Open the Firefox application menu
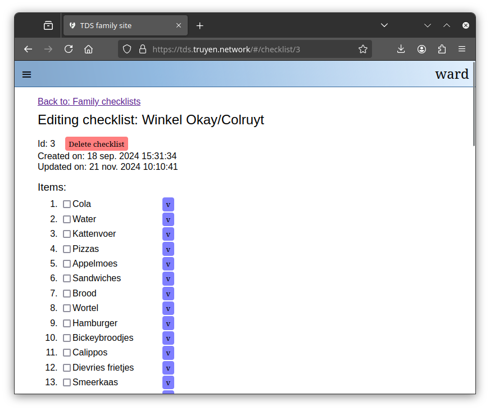 462,49
